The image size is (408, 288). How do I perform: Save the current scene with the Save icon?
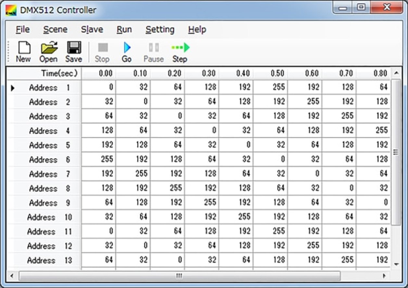73,51
